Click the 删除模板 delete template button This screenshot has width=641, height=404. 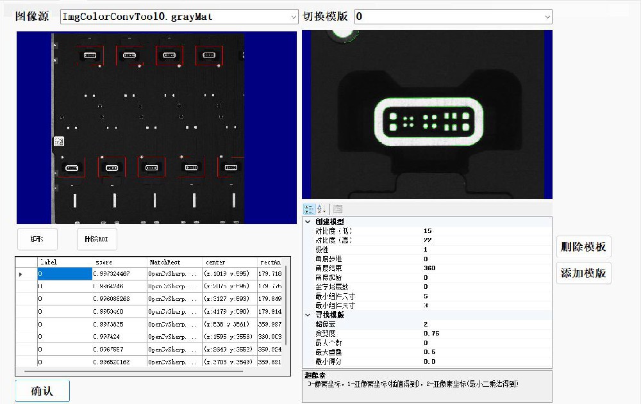583,247
